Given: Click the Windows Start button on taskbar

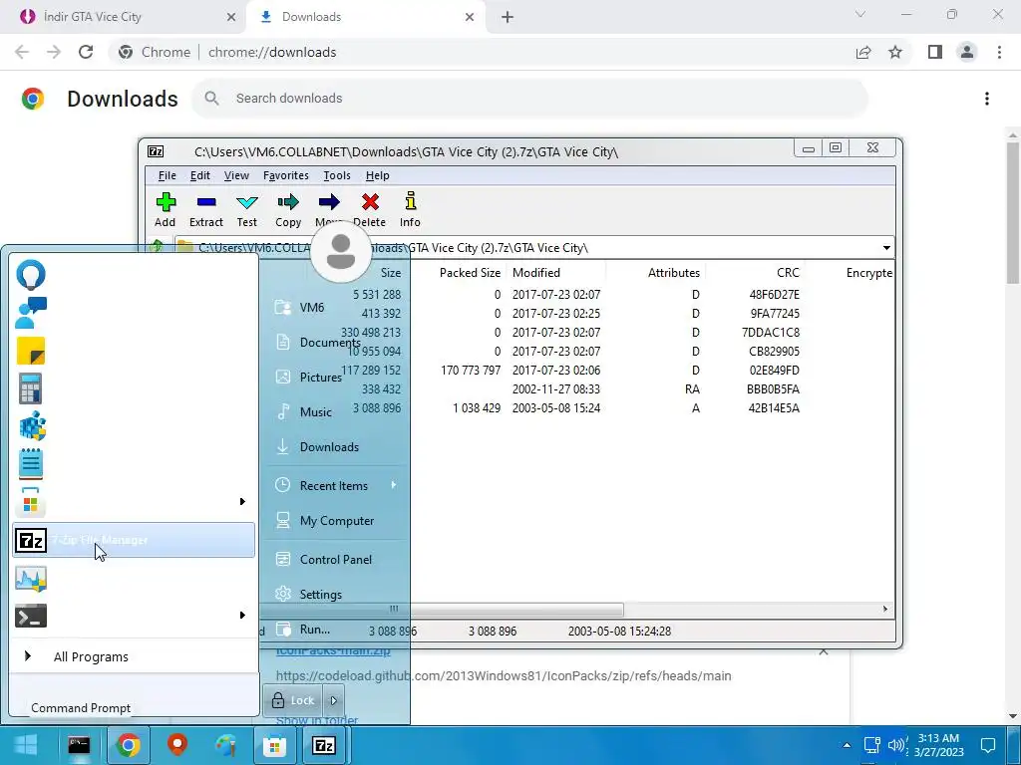Looking at the screenshot, I should (26, 745).
